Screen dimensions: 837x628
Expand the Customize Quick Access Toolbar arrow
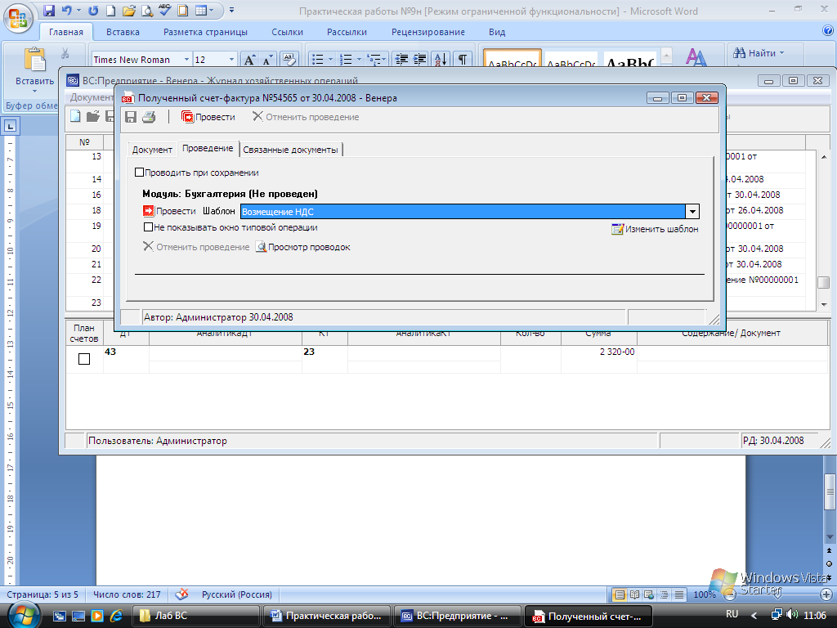231,10
